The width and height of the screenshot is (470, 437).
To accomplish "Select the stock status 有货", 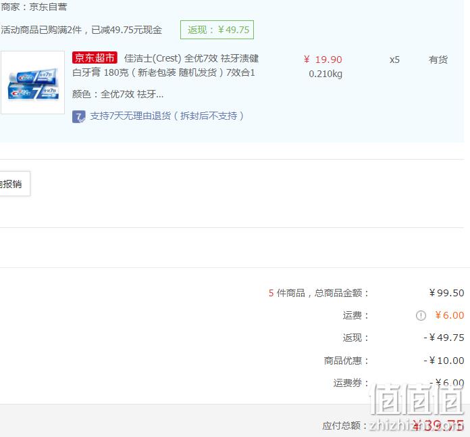I will pos(438,60).
